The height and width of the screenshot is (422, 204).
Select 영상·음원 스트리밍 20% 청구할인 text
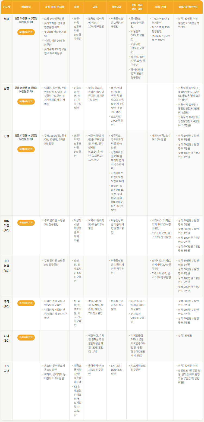tap(138, 305)
